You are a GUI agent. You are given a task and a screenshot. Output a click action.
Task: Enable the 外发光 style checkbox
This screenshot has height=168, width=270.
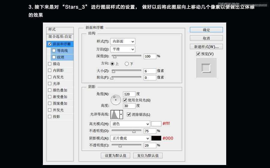pyautogui.click(x=50, y=110)
